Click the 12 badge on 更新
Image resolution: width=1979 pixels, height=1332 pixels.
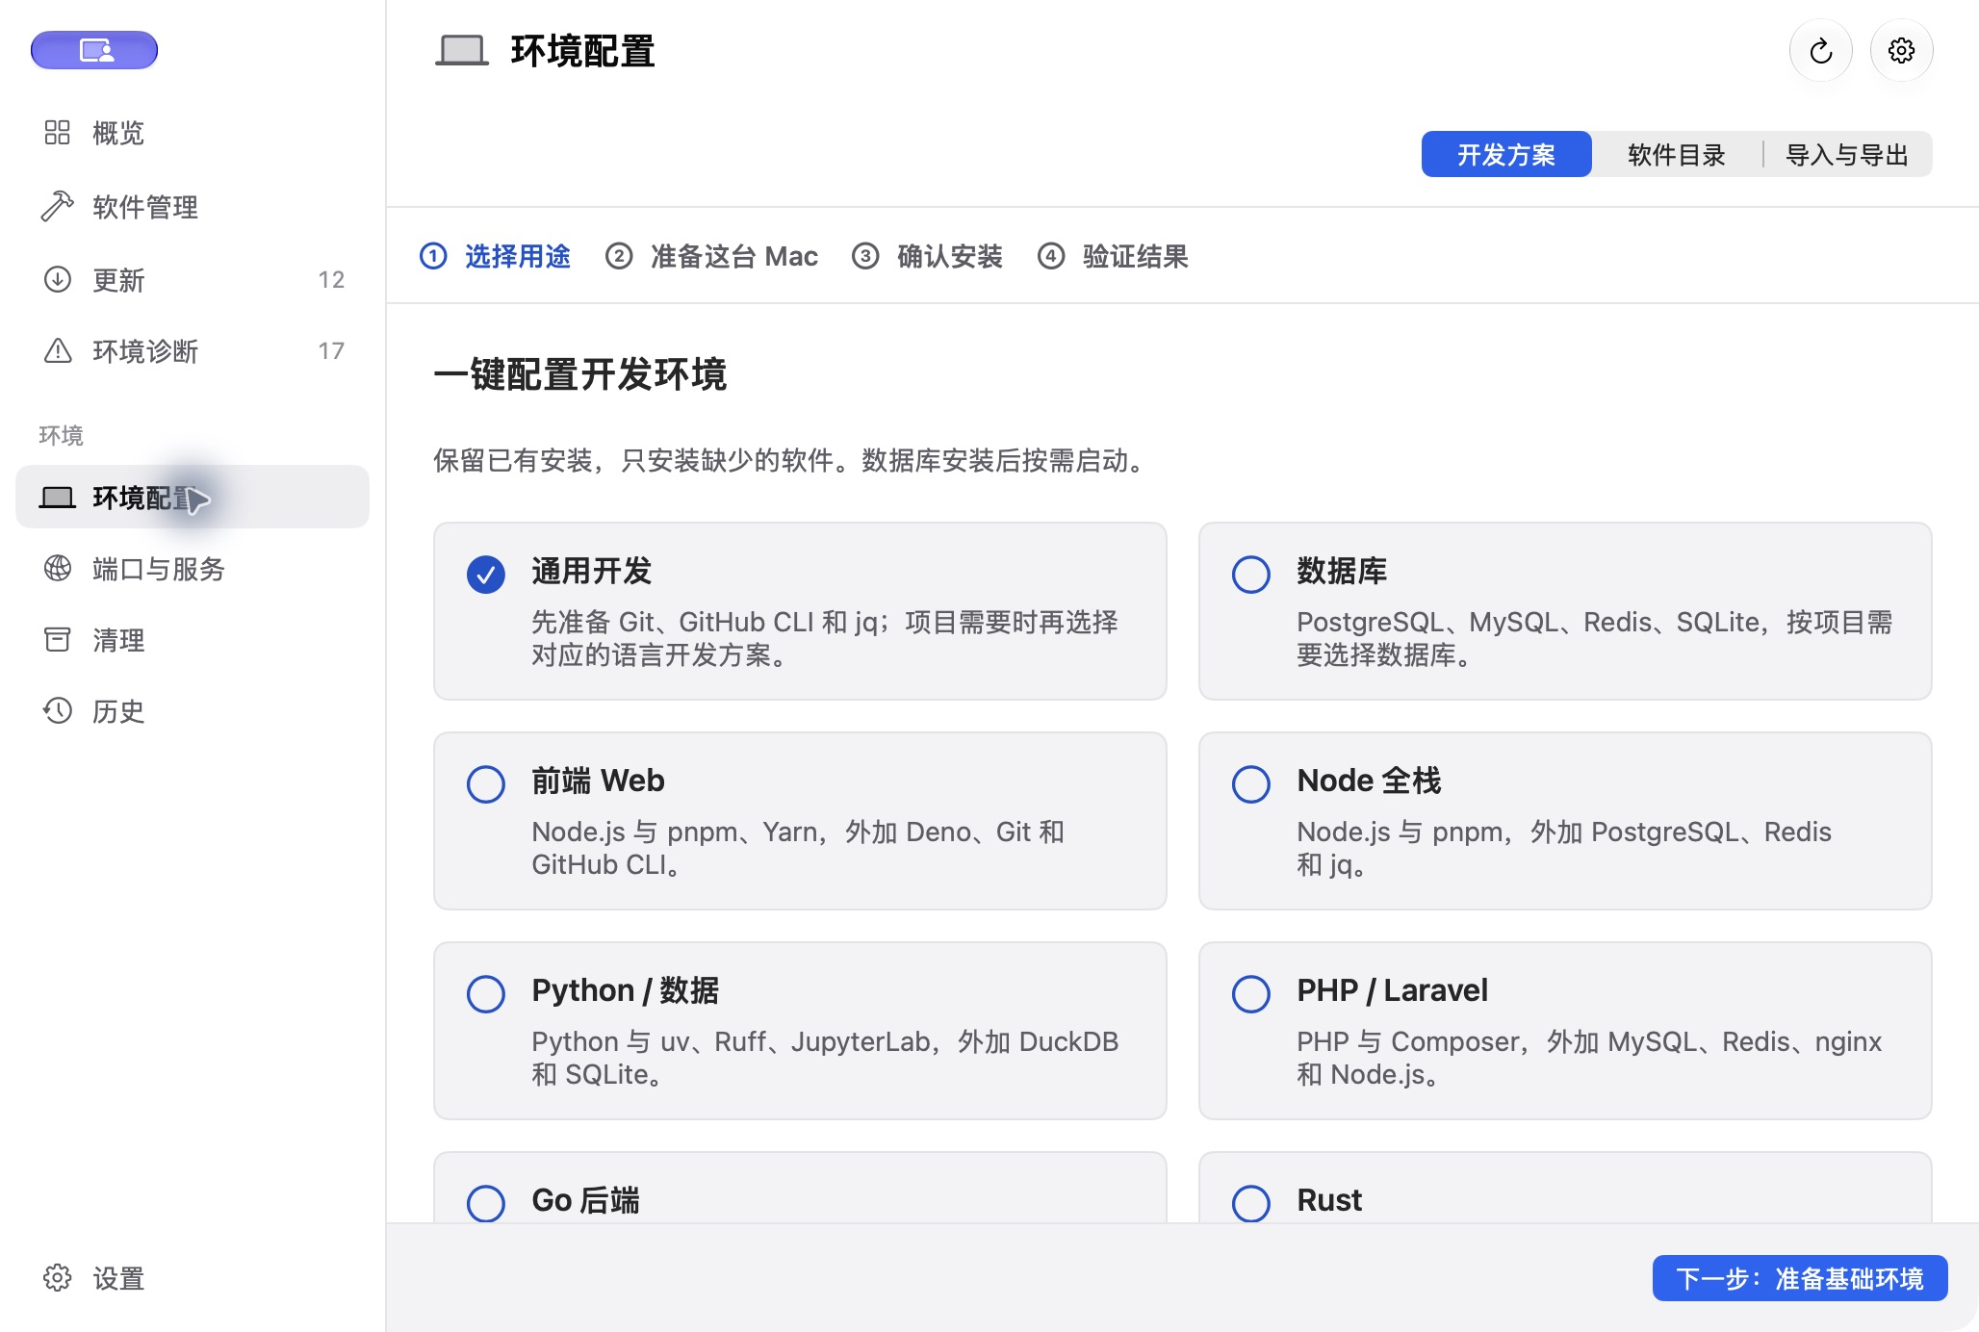pos(331,279)
